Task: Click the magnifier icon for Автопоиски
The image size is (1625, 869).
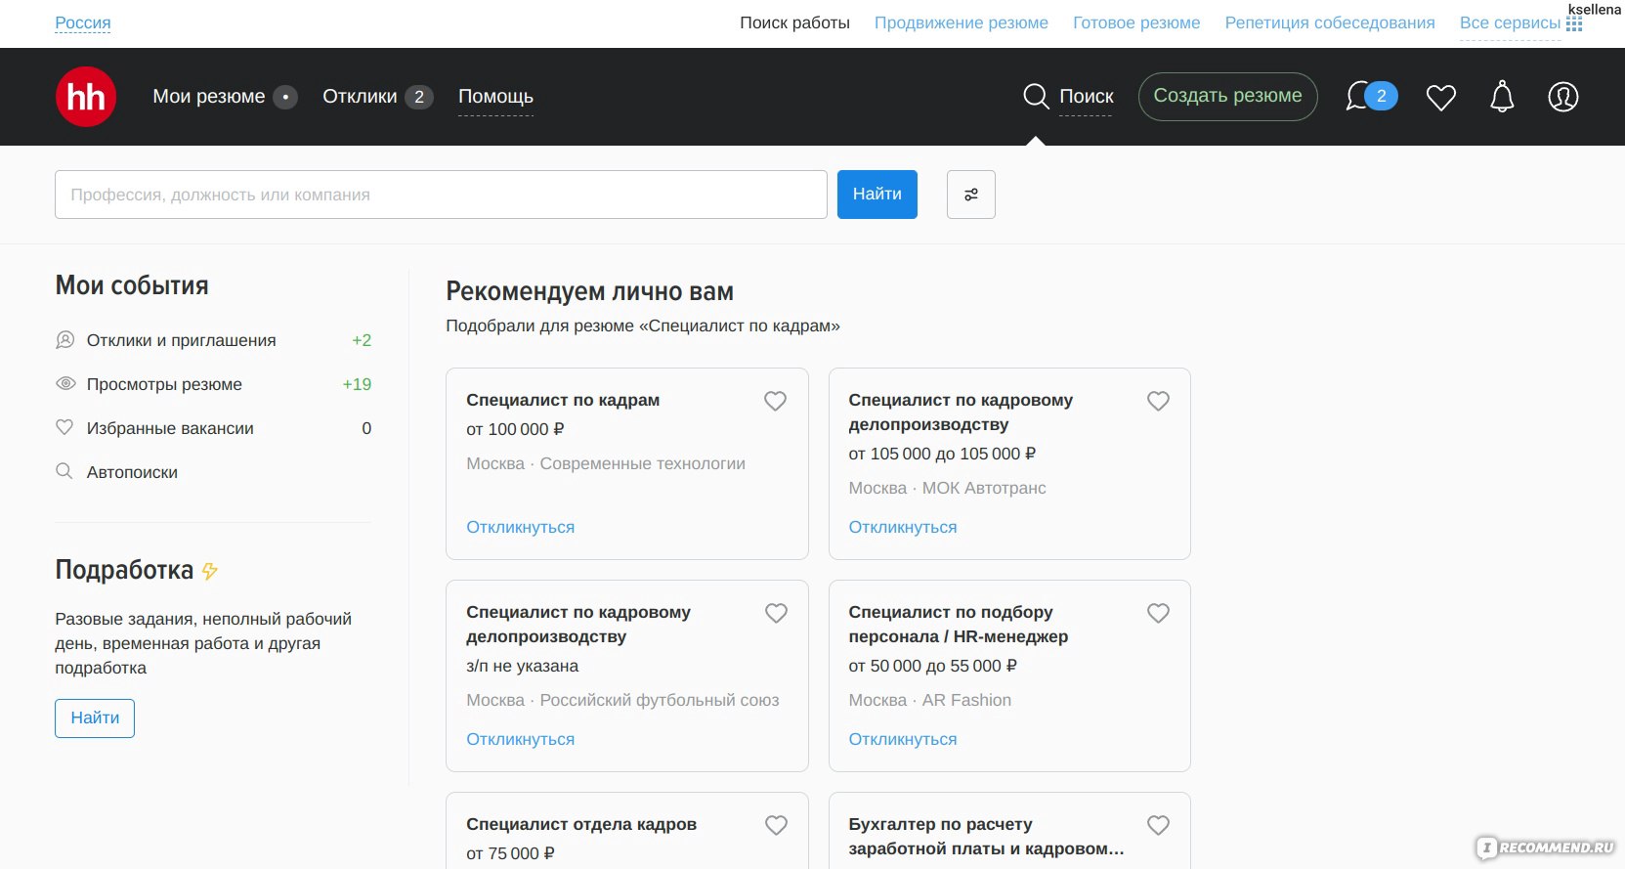Action: tap(64, 471)
